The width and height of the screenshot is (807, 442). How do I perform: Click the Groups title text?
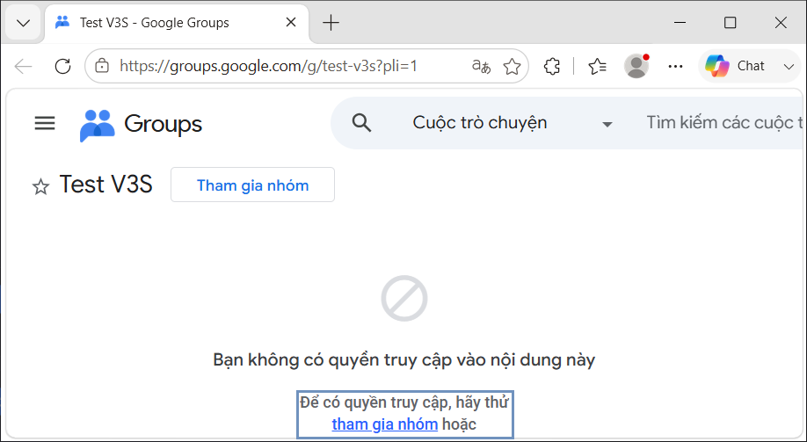click(164, 124)
